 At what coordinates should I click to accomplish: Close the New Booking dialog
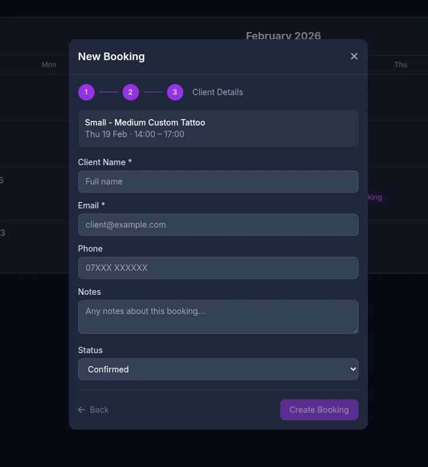click(x=354, y=56)
